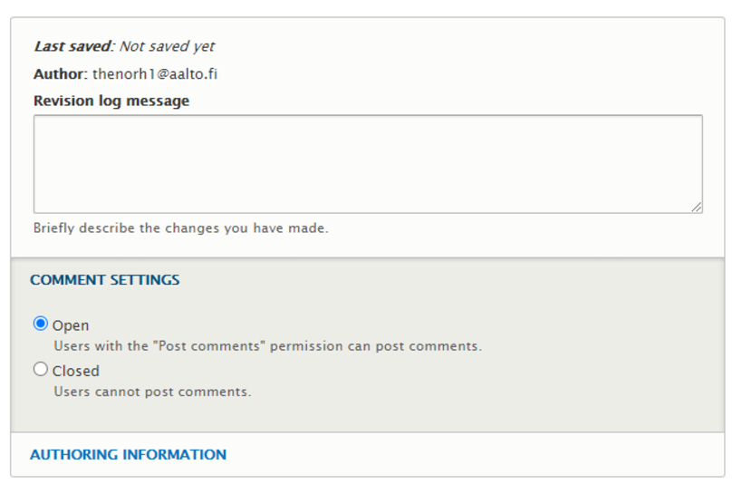Click the "Revision log message" field label
This screenshot has width=742, height=494.
click(x=111, y=101)
